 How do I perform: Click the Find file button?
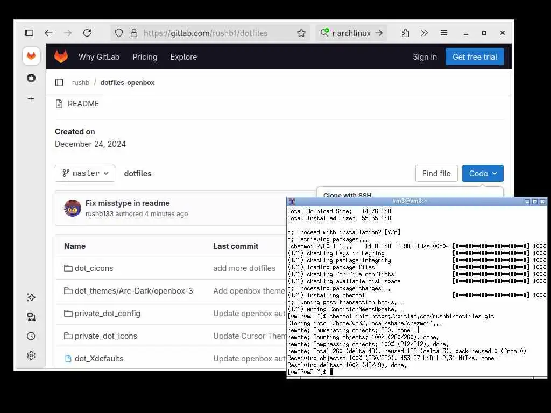point(436,174)
